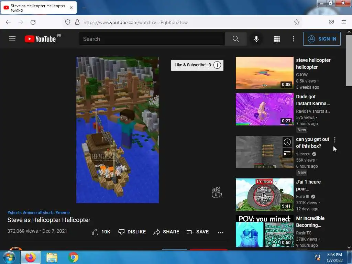This screenshot has width=352, height=264.
Task: Open the YouTube guide hamburger menu
Action: (12, 39)
